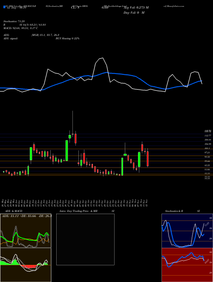
Task: Click the 'SI 14/3: 63.21 / 61.01' line
Action: pyautogui.click(x=33, y=25)
